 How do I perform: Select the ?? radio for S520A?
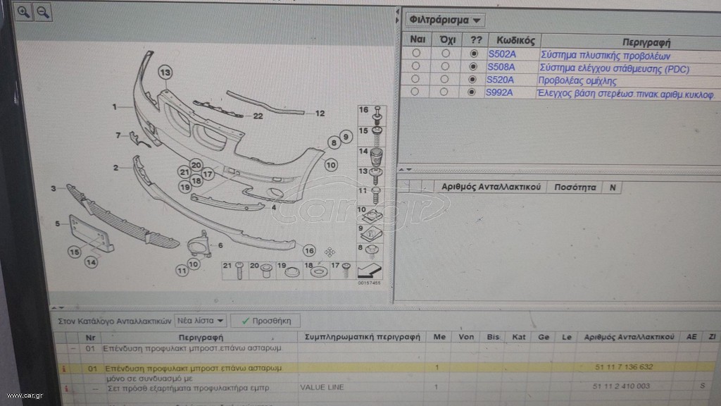click(472, 79)
